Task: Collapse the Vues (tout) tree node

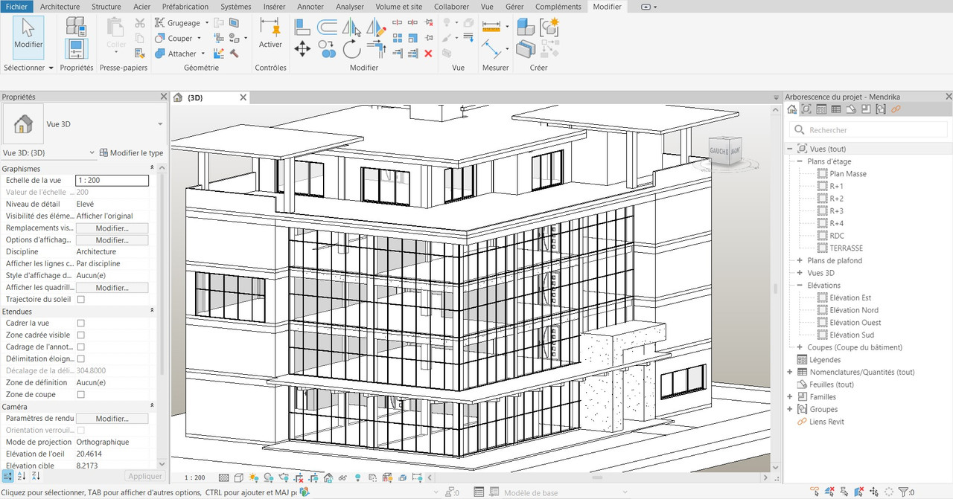Action: 790,149
